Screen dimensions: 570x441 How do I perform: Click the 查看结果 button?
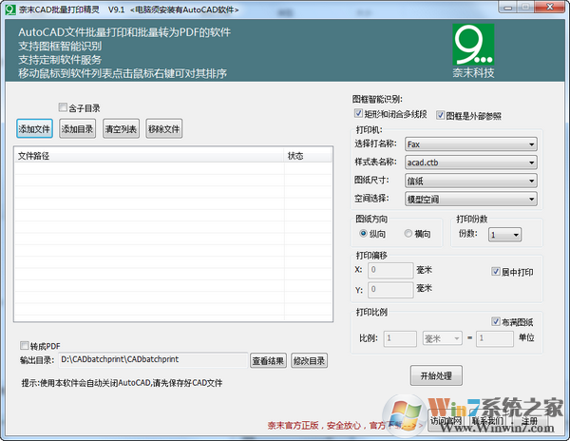pos(268,360)
